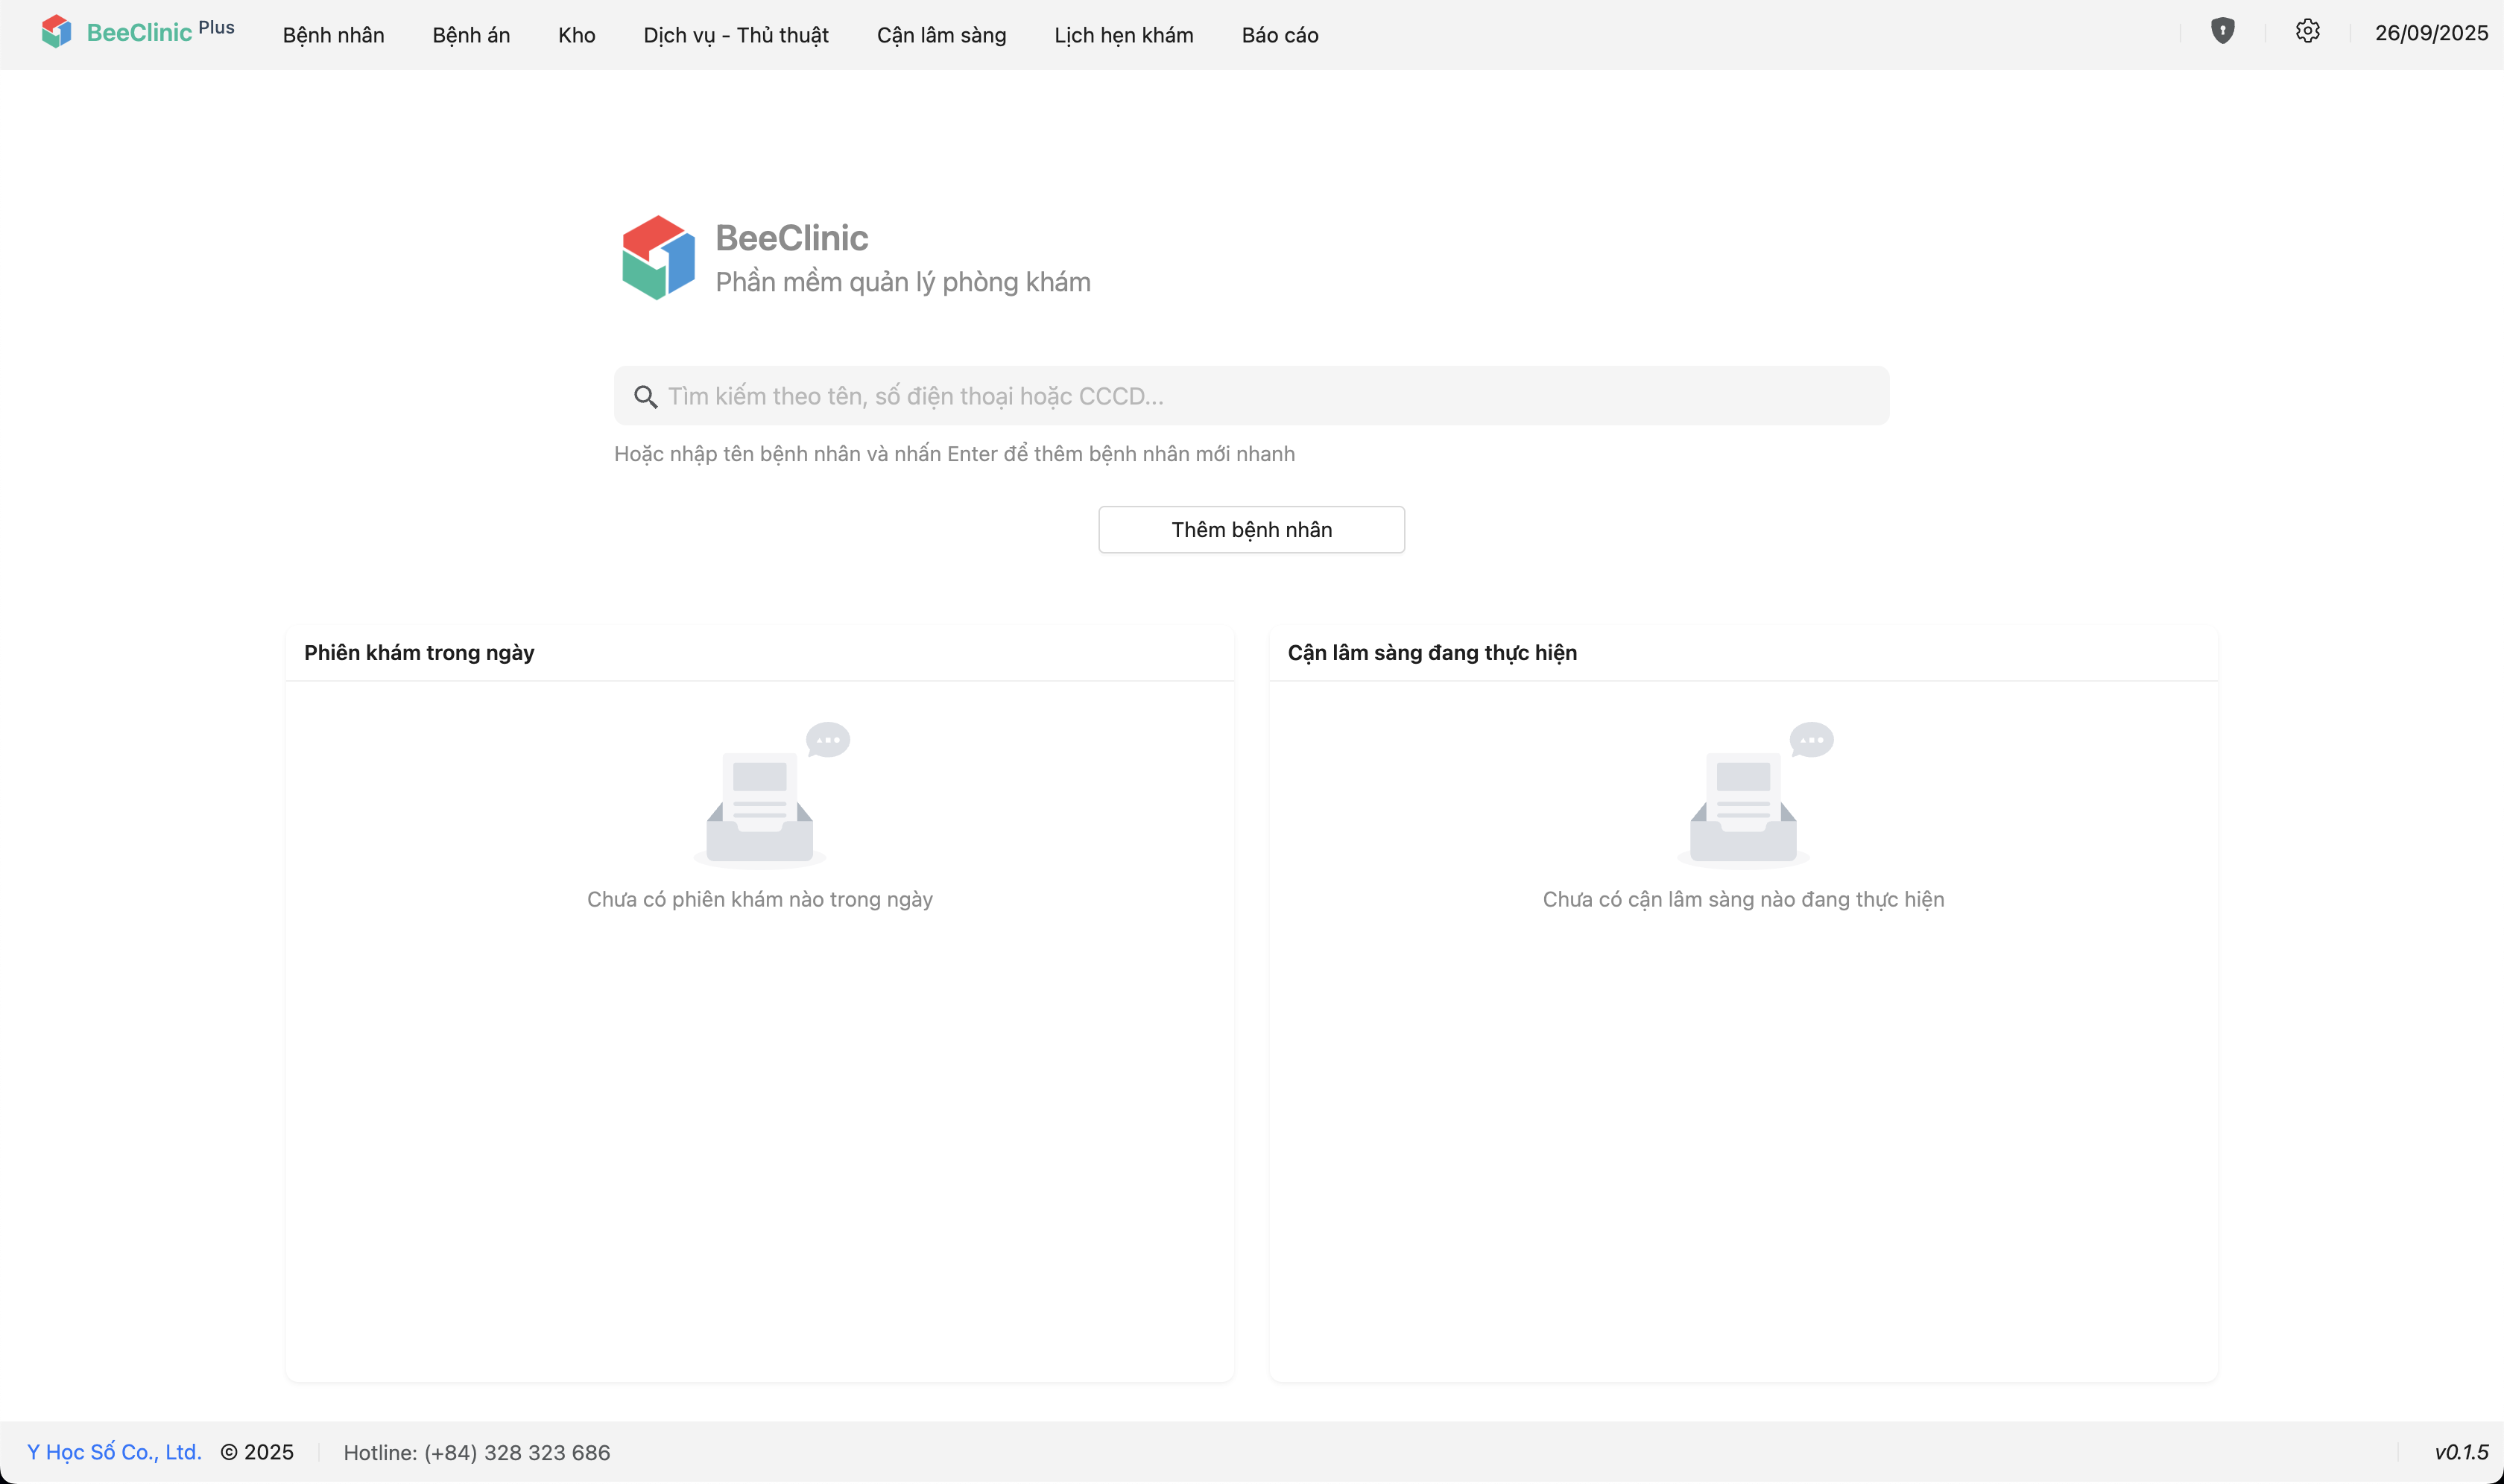Open settings via the gear icon
Screen dimensions: 2504x1484
click(x=2307, y=31)
